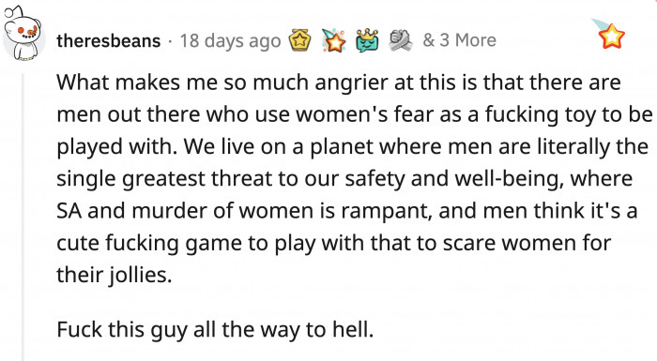Click the gold pentagon star award badge

299,40
